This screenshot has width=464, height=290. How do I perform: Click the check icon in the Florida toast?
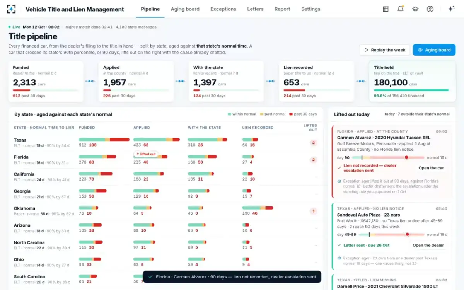point(150,277)
